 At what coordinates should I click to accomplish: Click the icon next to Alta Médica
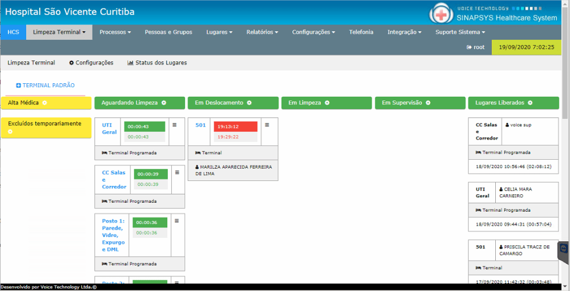(45, 103)
